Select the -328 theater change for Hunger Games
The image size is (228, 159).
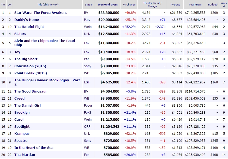tap(162, 82)
